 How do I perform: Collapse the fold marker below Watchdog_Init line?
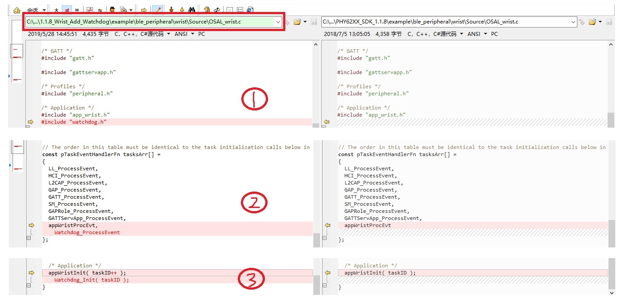click(x=29, y=287)
